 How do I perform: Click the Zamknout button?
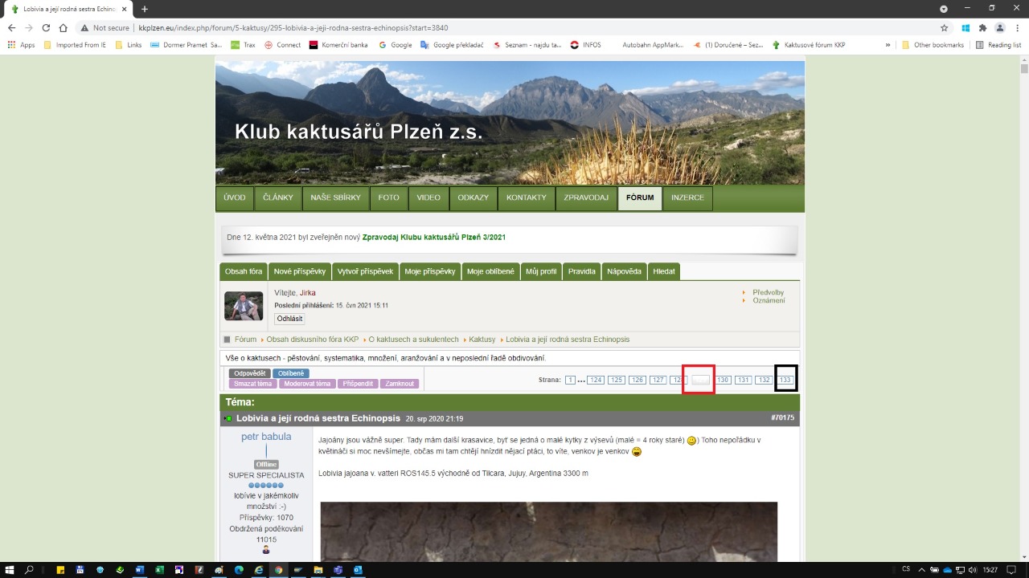coord(400,384)
